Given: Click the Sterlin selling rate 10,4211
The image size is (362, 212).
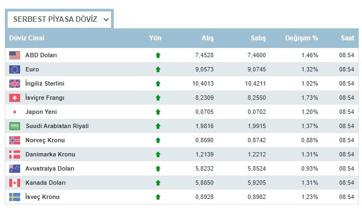Looking at the screenshot, I should pos(255,84).
